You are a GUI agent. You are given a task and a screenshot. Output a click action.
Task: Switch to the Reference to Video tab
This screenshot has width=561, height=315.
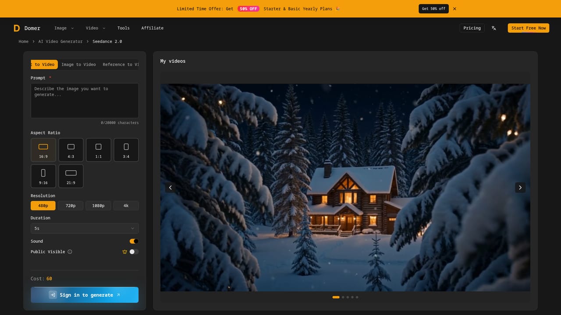[x=120, y=64]
